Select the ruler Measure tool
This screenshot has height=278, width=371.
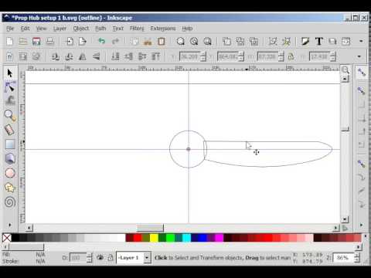(x=10, y=130)
